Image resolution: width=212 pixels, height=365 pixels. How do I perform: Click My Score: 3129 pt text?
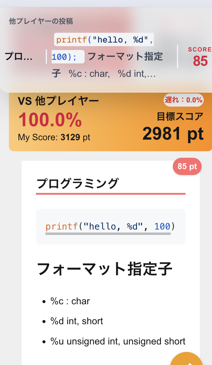pyautogui.click(x=54, y=137)
